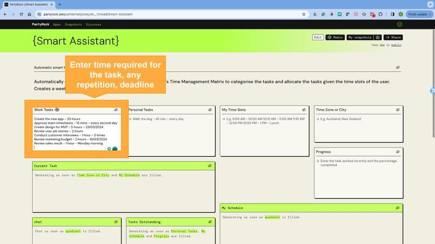Open settings icon of Work Tasks widget

tap(116, 110)
